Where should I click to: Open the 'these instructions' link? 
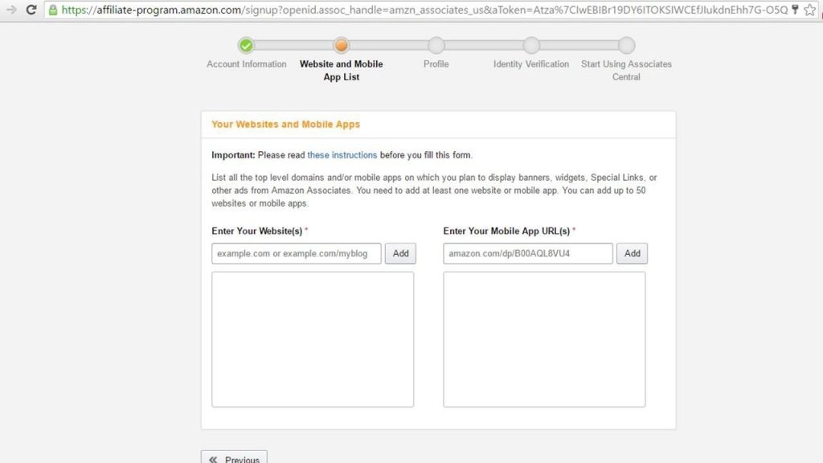pos(342,155)
